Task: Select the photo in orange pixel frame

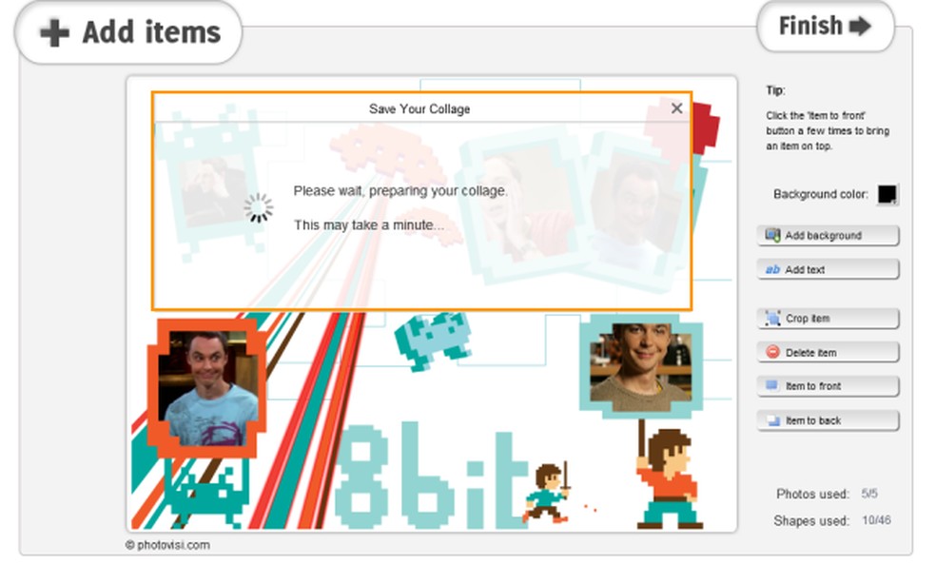Action: tap(207, 388)
